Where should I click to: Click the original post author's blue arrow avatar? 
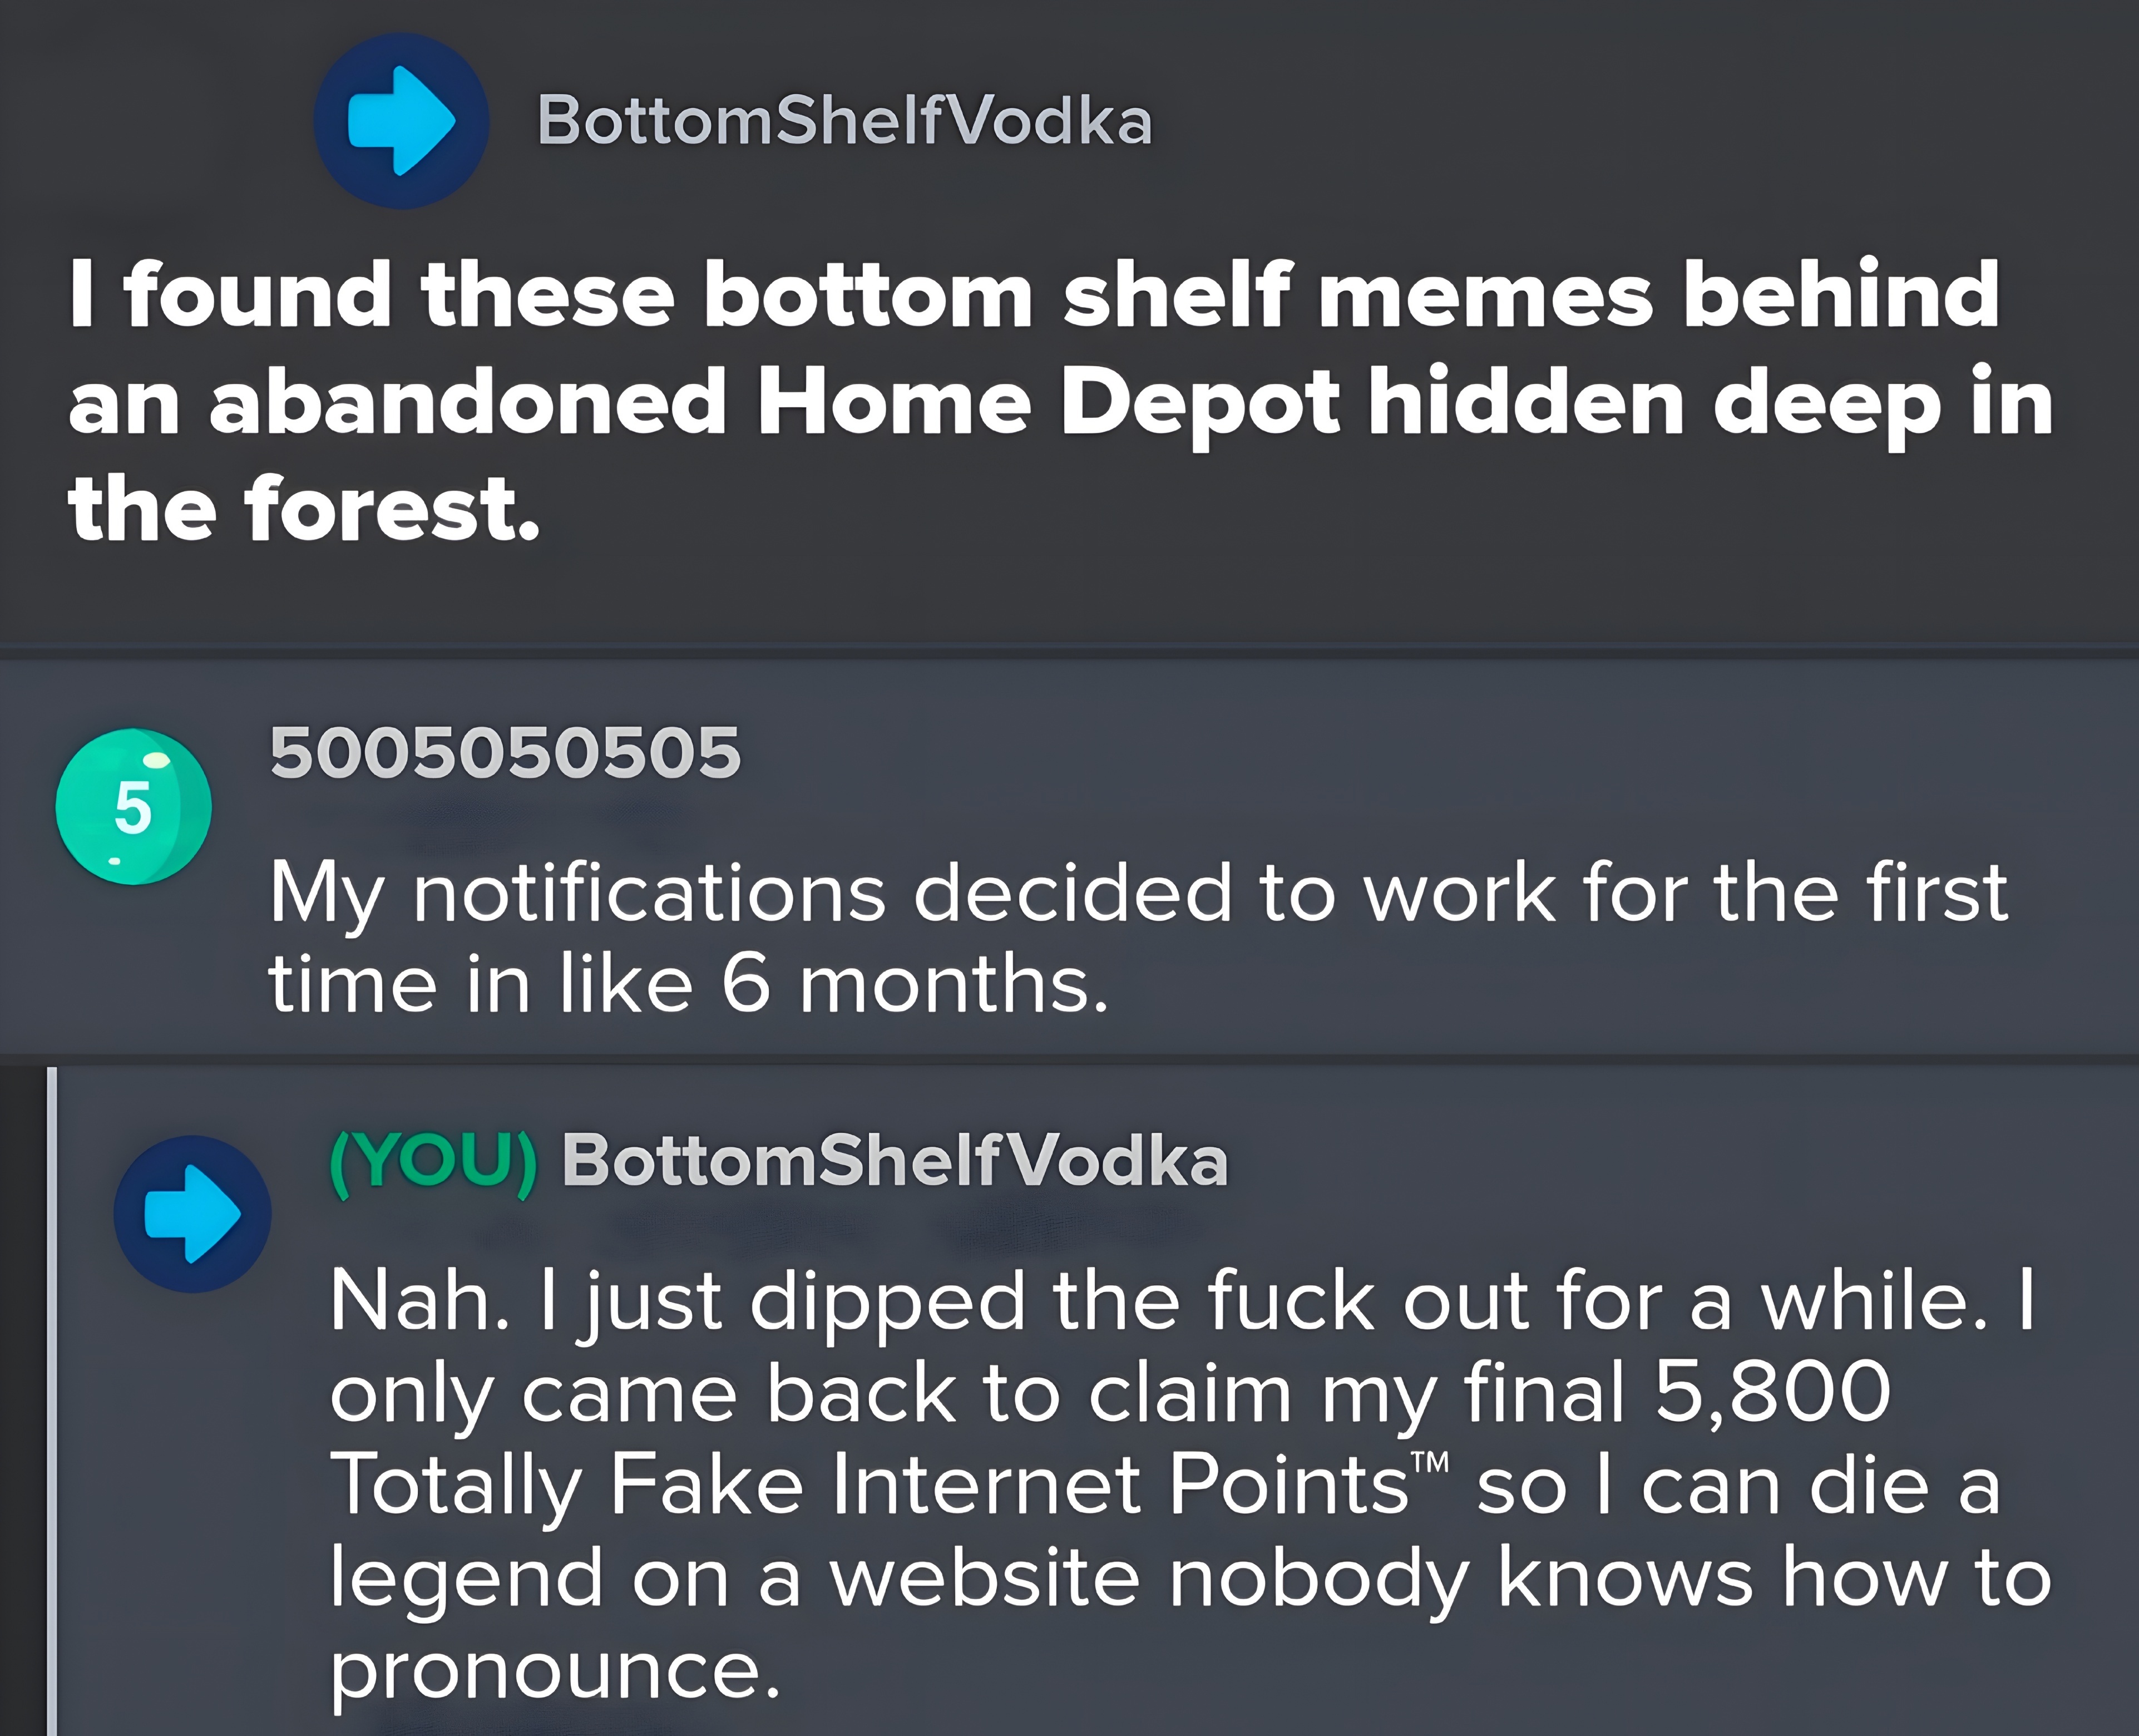coord(401,121)
